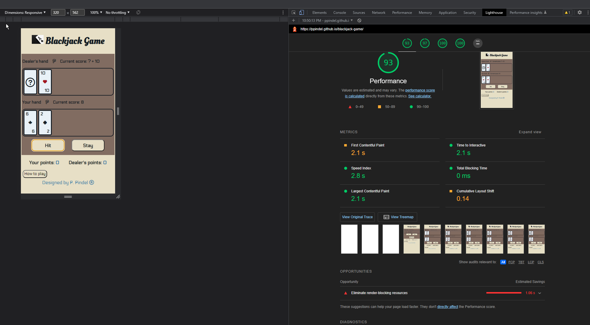This screenshot has width=590, height=325.
Task: Open the No throttling dropdown
Action: [117, 12]
